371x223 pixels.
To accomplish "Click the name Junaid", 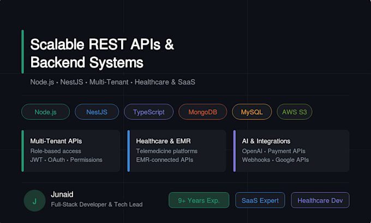I will [x=62, y=195].
